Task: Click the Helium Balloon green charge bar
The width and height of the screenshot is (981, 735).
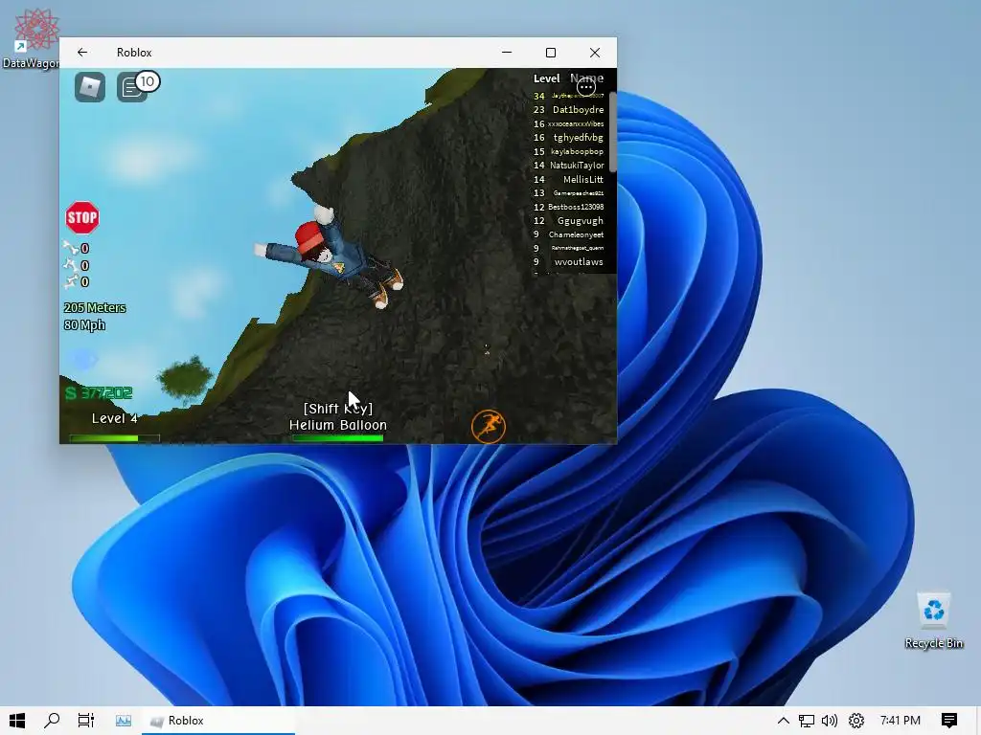Action: (x=338, y=438)
